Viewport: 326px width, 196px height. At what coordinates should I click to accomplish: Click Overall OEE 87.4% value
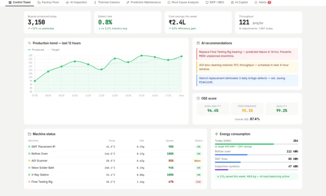pyautogui.click(x=255, y=119)
